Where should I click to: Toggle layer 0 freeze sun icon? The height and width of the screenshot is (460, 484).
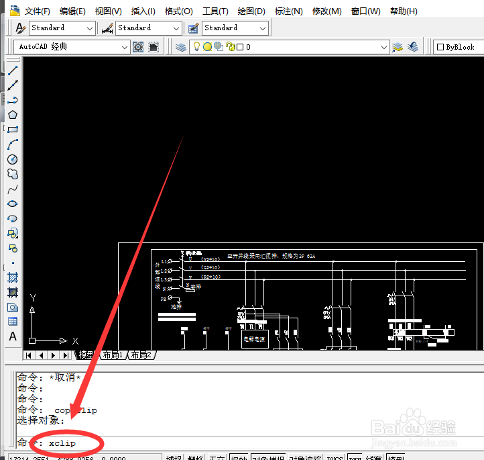click(x=207, y=47)
